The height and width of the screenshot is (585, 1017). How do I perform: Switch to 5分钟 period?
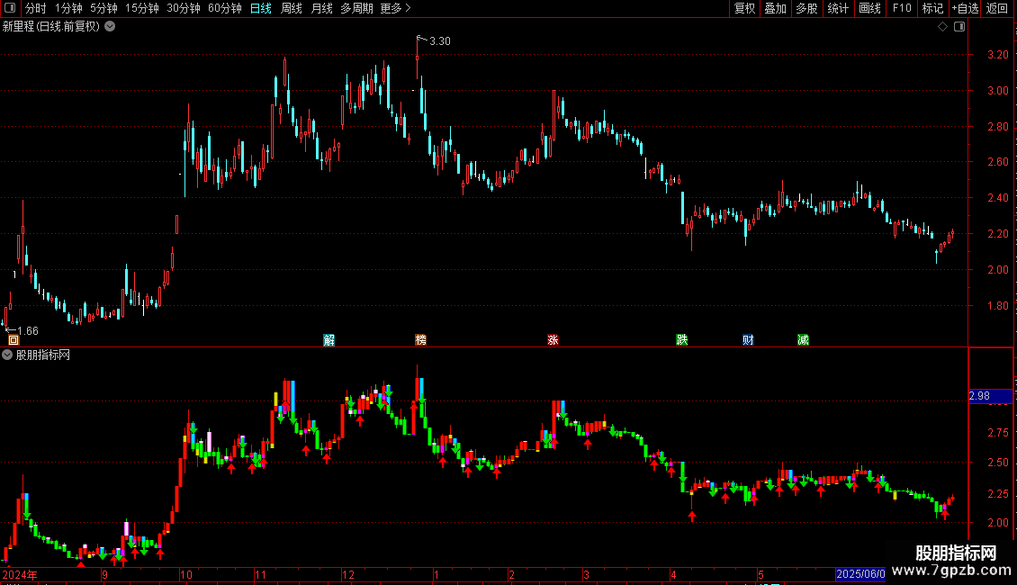pyautogui.click(x=103, y=8)
